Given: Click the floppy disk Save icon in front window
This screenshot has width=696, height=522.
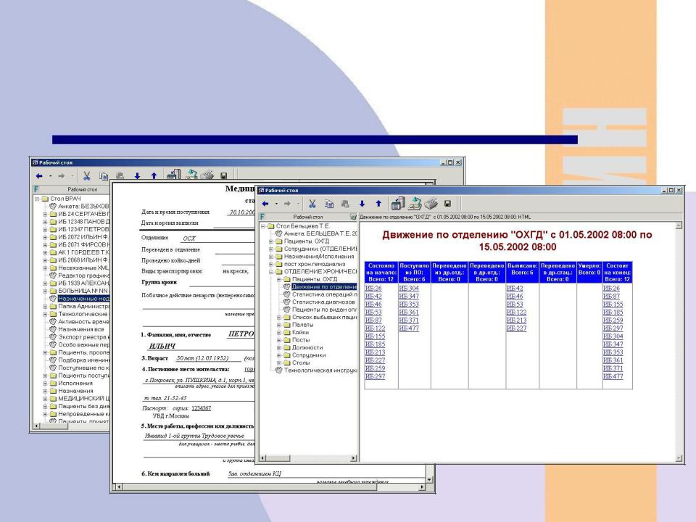Looking at the screenshot, I should (447, 205).
